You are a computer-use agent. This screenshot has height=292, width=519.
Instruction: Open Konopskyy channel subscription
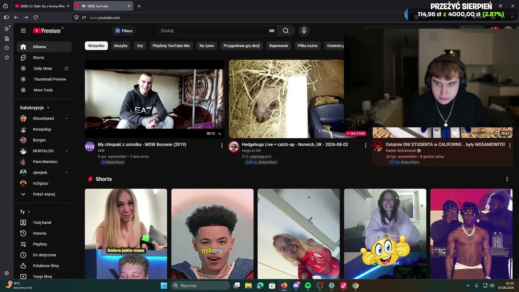click(x=44, y=129)
